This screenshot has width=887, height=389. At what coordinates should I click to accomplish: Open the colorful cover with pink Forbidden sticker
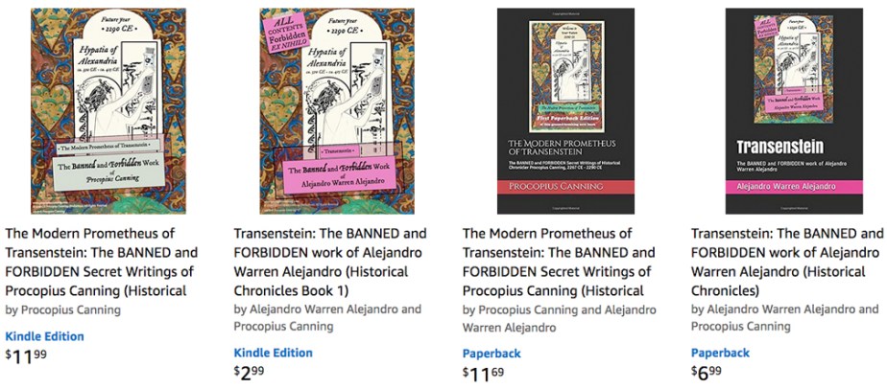pos(337,110)
